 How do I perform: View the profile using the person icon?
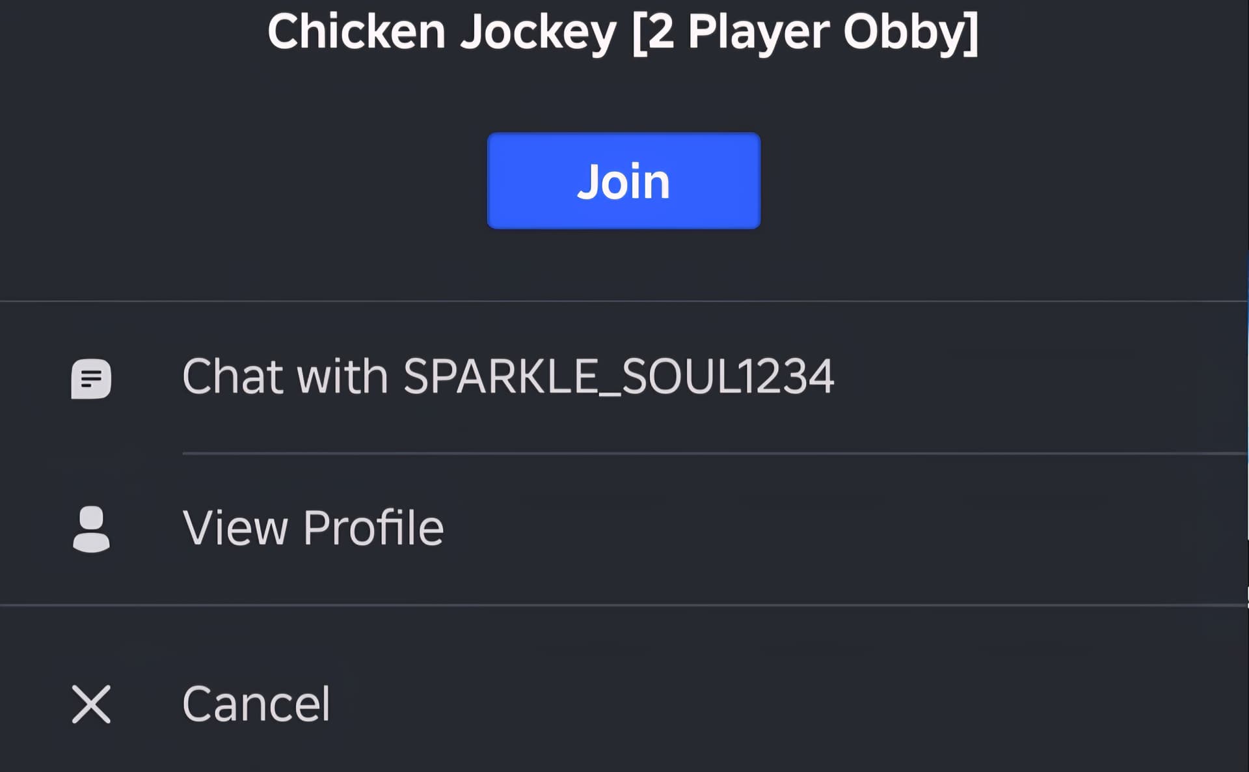(x=91, y=529)
